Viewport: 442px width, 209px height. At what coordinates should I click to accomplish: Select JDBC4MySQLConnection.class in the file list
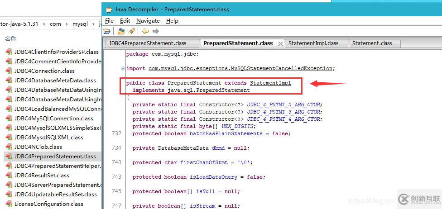(x=54, y=119)
